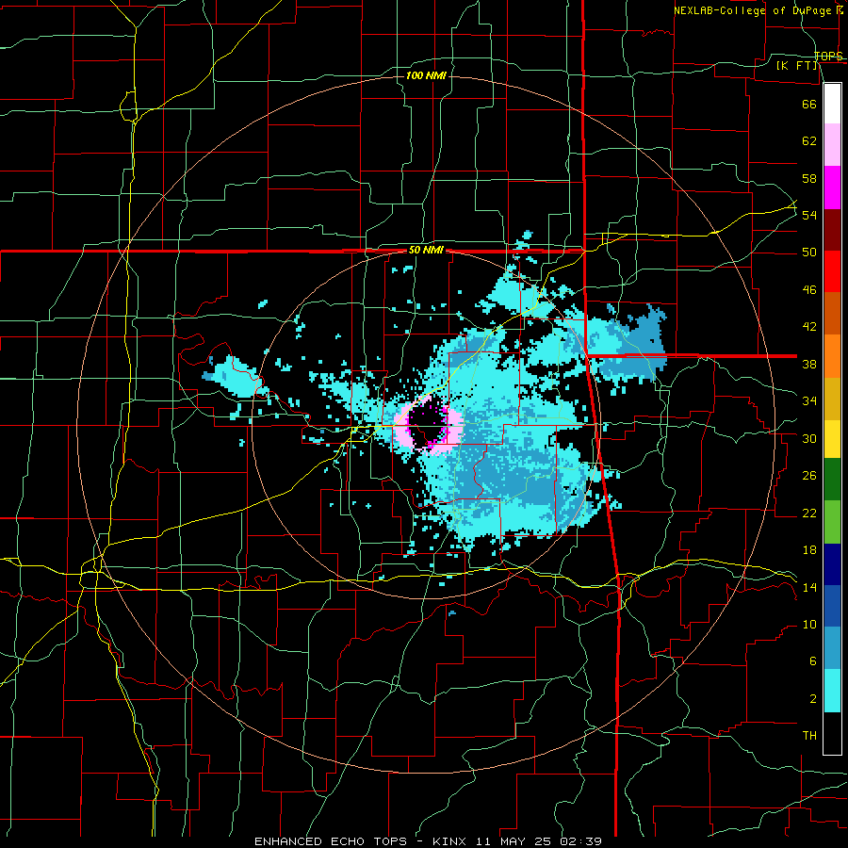Click the 14 legend value
Screen dimensions: 848x848
tap(809, 587)
